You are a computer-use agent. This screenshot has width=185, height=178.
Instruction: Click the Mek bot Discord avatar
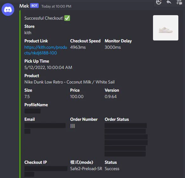[x=8, y=9]
